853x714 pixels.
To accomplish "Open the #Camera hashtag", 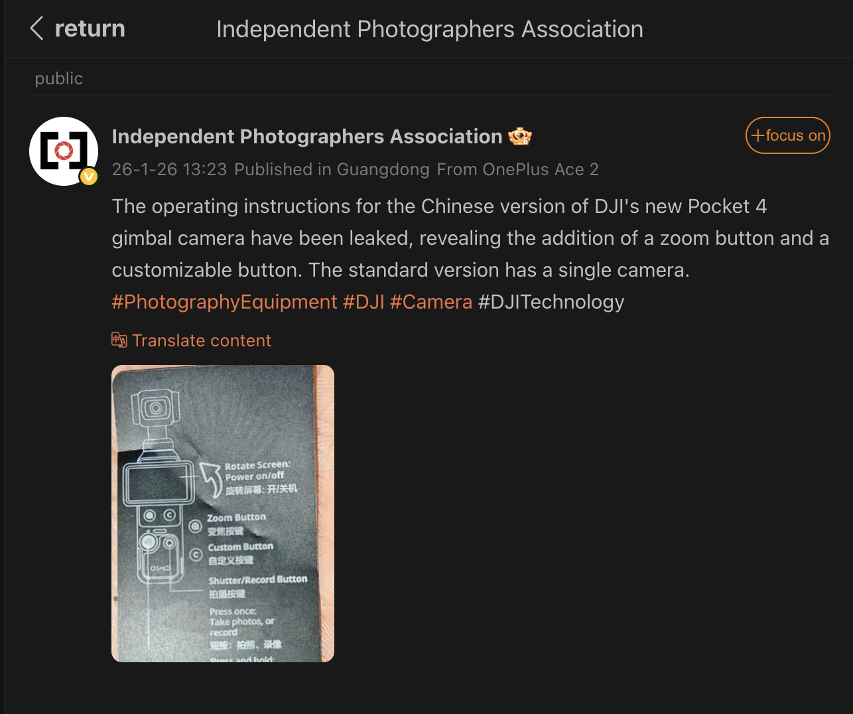I will click(431, 302).
